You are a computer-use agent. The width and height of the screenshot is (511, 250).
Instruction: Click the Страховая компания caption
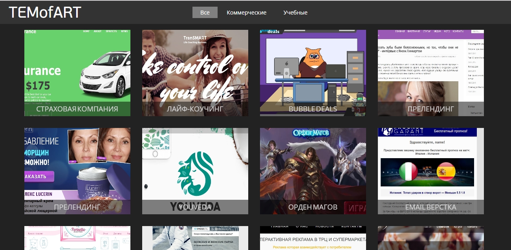[77, 109]
